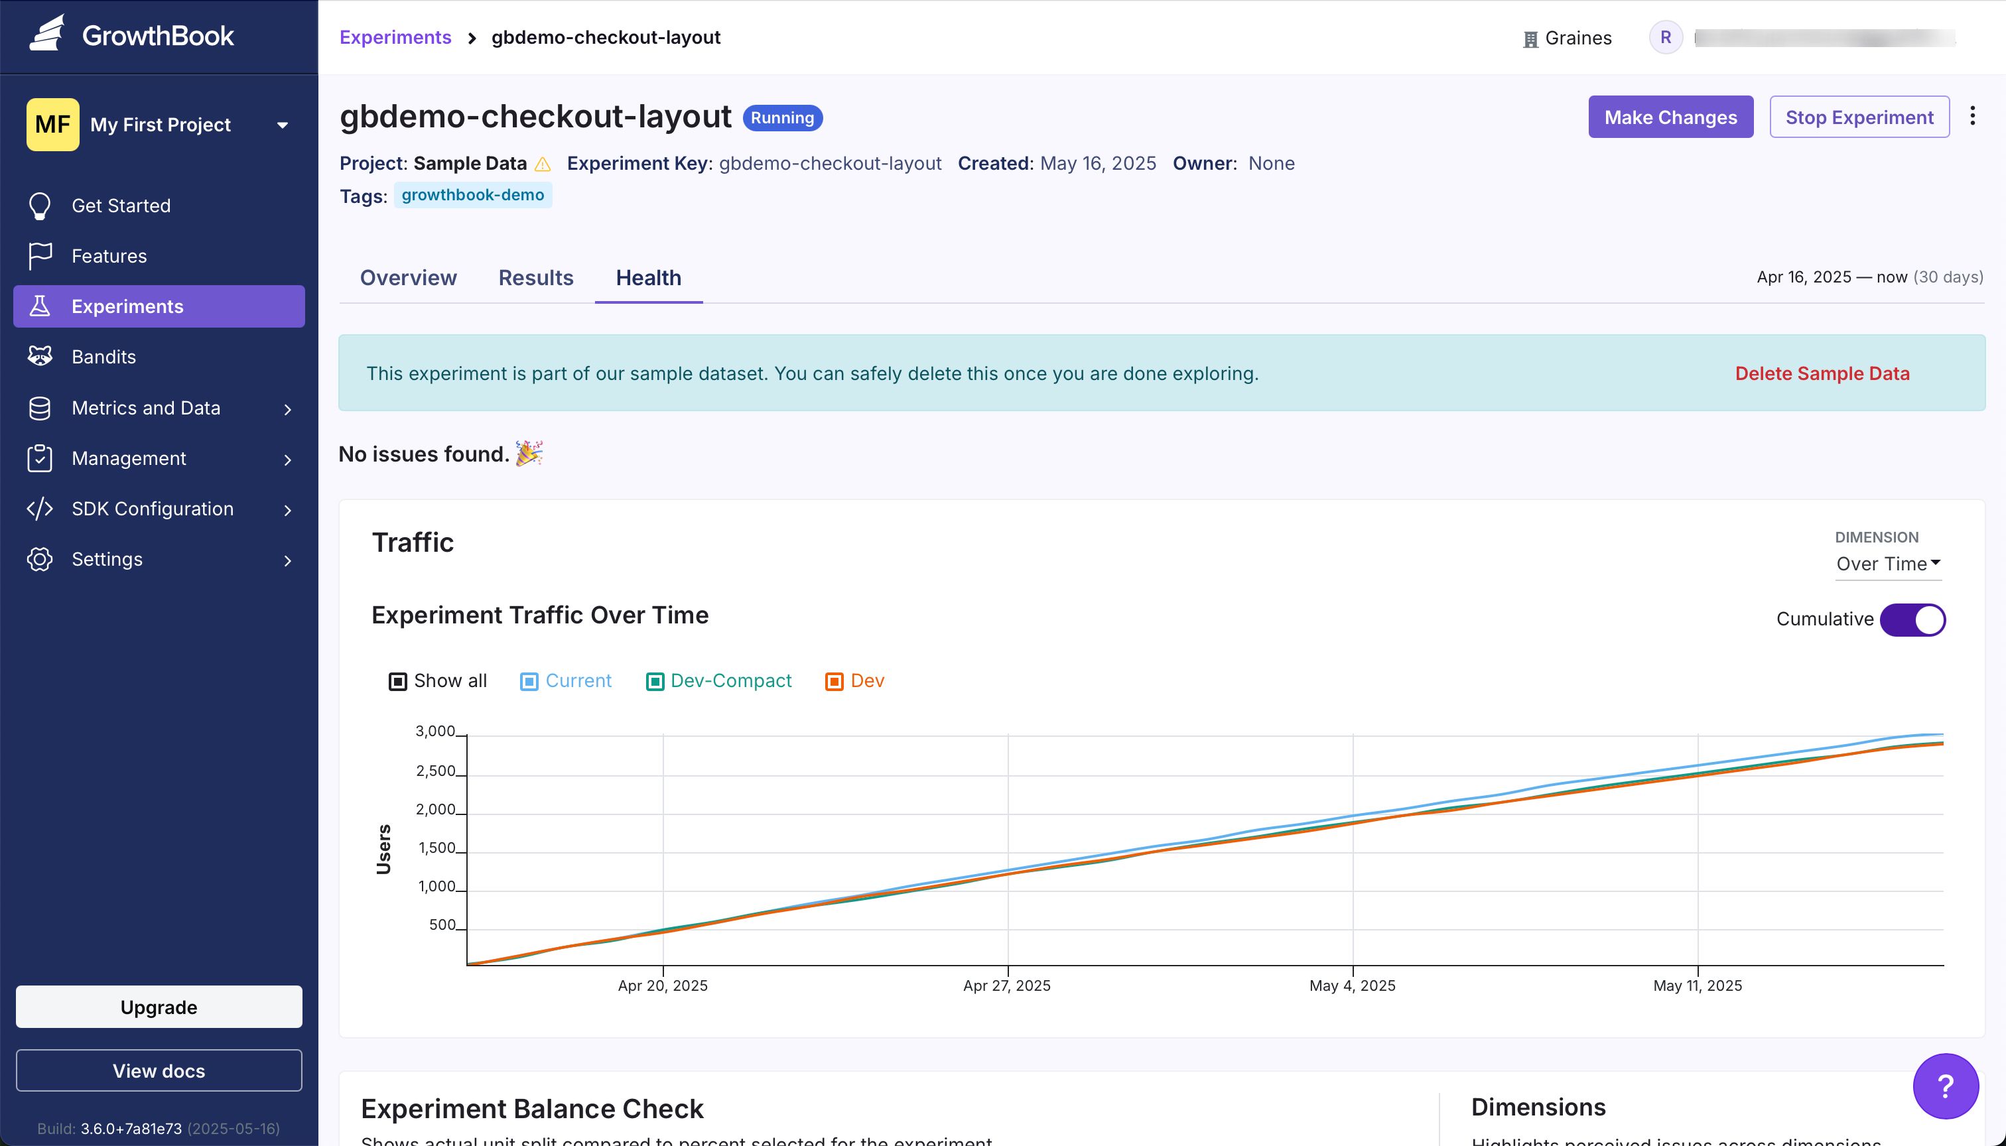
Task: Click the May 4, 2025 axis label
Action: pyautogui.click(x=1352, y=986)
